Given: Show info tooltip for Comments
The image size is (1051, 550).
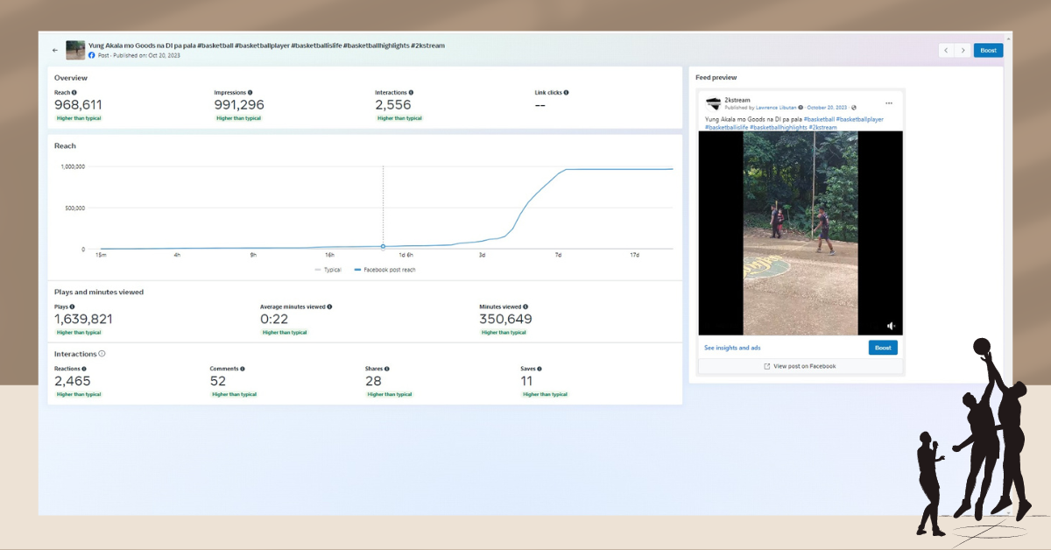Looking at the screenshot, I should (x=242, y=369).
